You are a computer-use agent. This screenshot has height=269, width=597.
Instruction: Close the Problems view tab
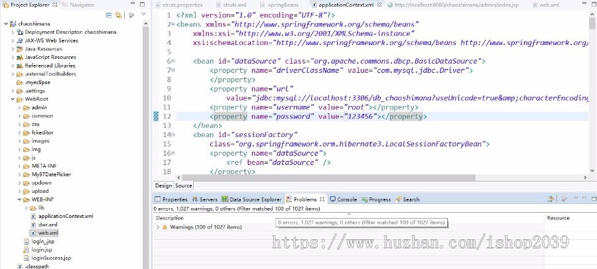pos(322,199)
